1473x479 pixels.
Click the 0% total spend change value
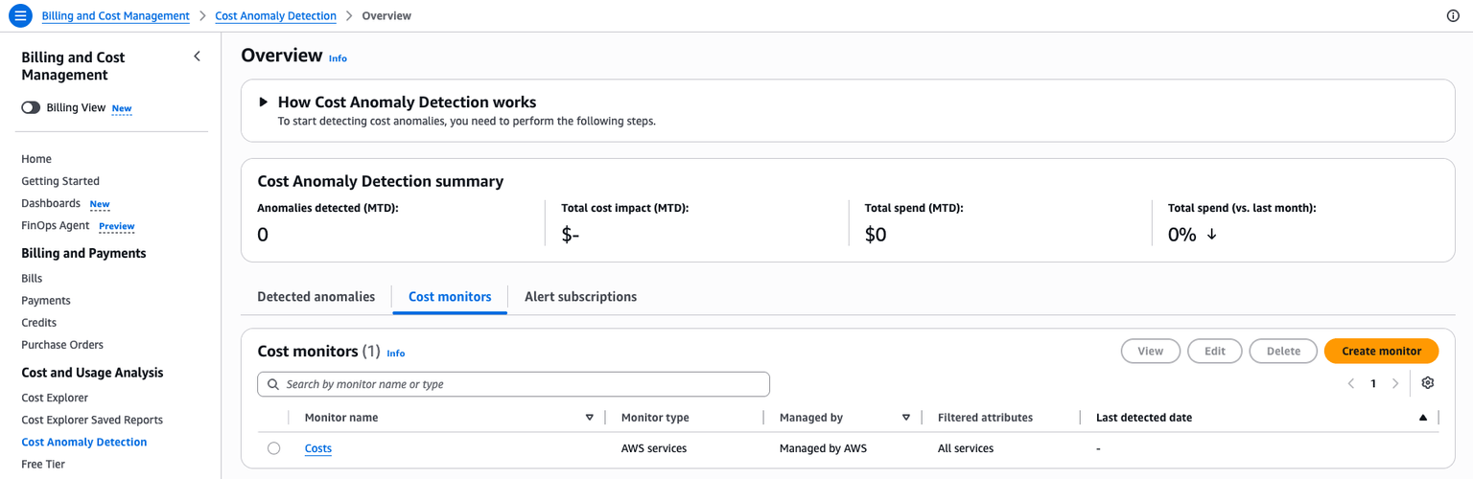click(x=1182, y=235)
